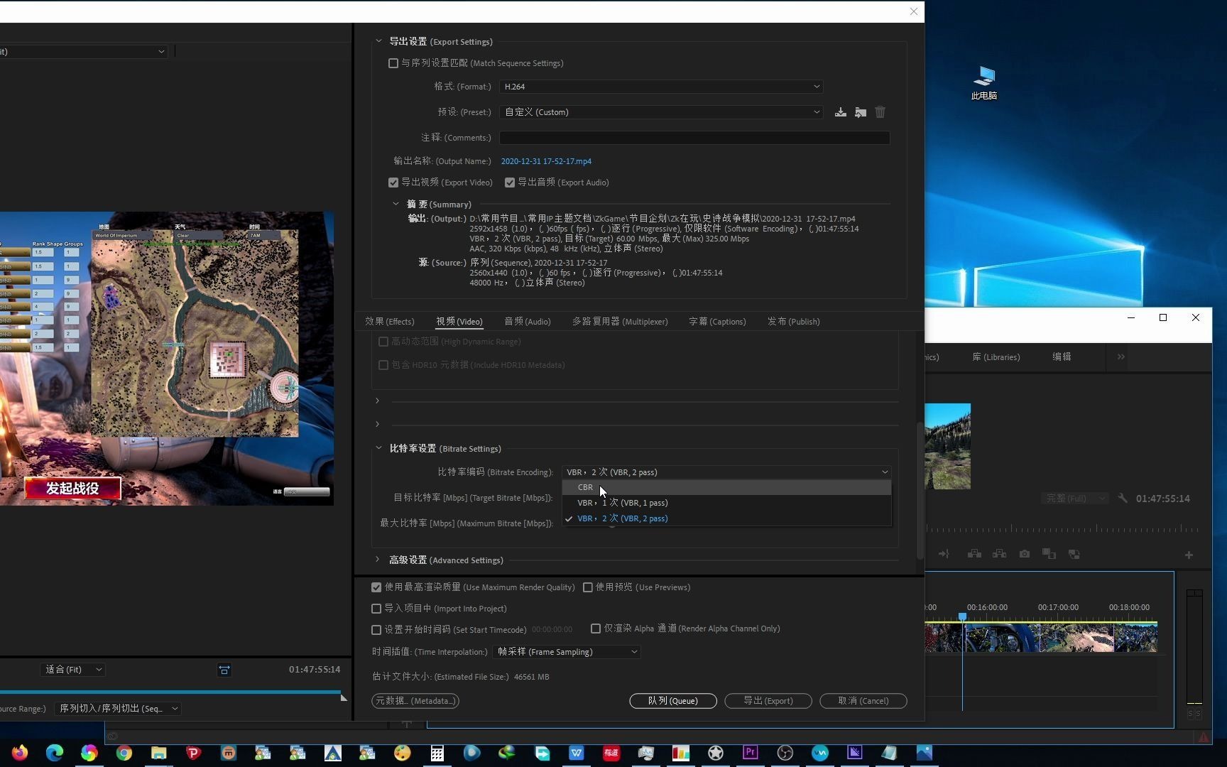Open the monitor wrench settings icon
Viewport: 1227px width, 767px height.
tap(1123, 499)
